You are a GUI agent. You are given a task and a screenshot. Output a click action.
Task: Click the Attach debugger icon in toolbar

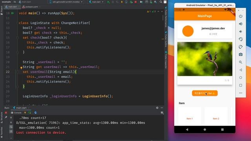(131, 2)
